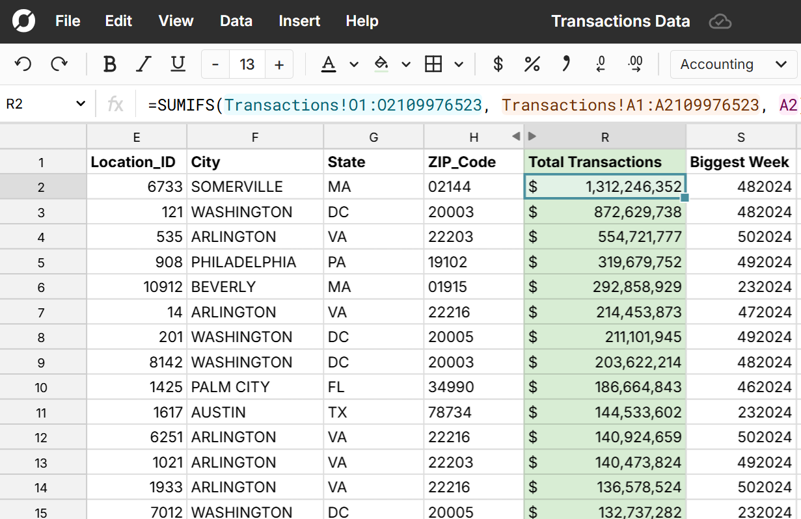
Task: Undo the last action
Action: 23,64
